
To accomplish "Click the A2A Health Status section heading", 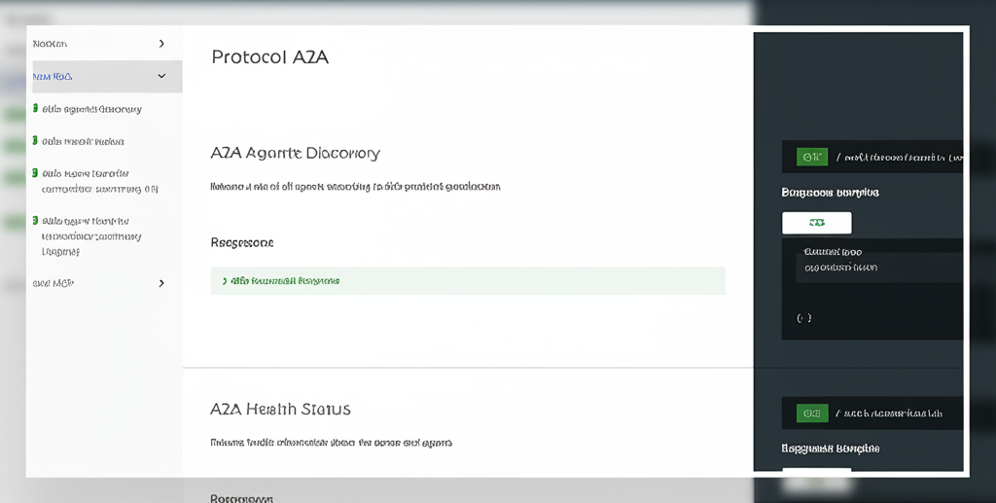I will coord(280,409).
